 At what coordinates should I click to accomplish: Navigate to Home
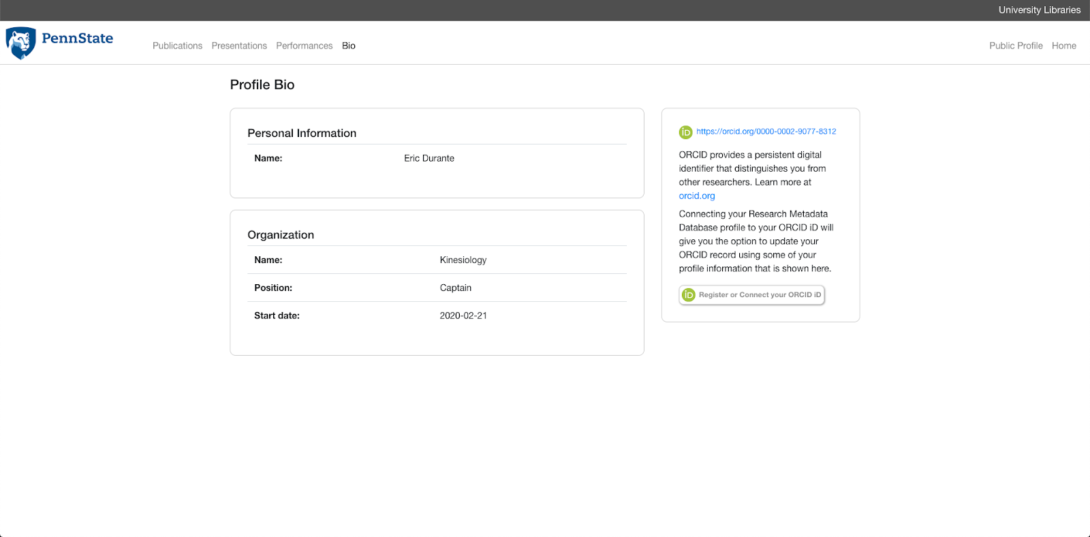(1064, 46)
